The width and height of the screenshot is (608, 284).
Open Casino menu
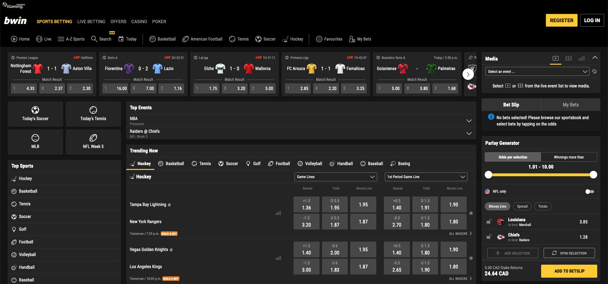[139, 22]
